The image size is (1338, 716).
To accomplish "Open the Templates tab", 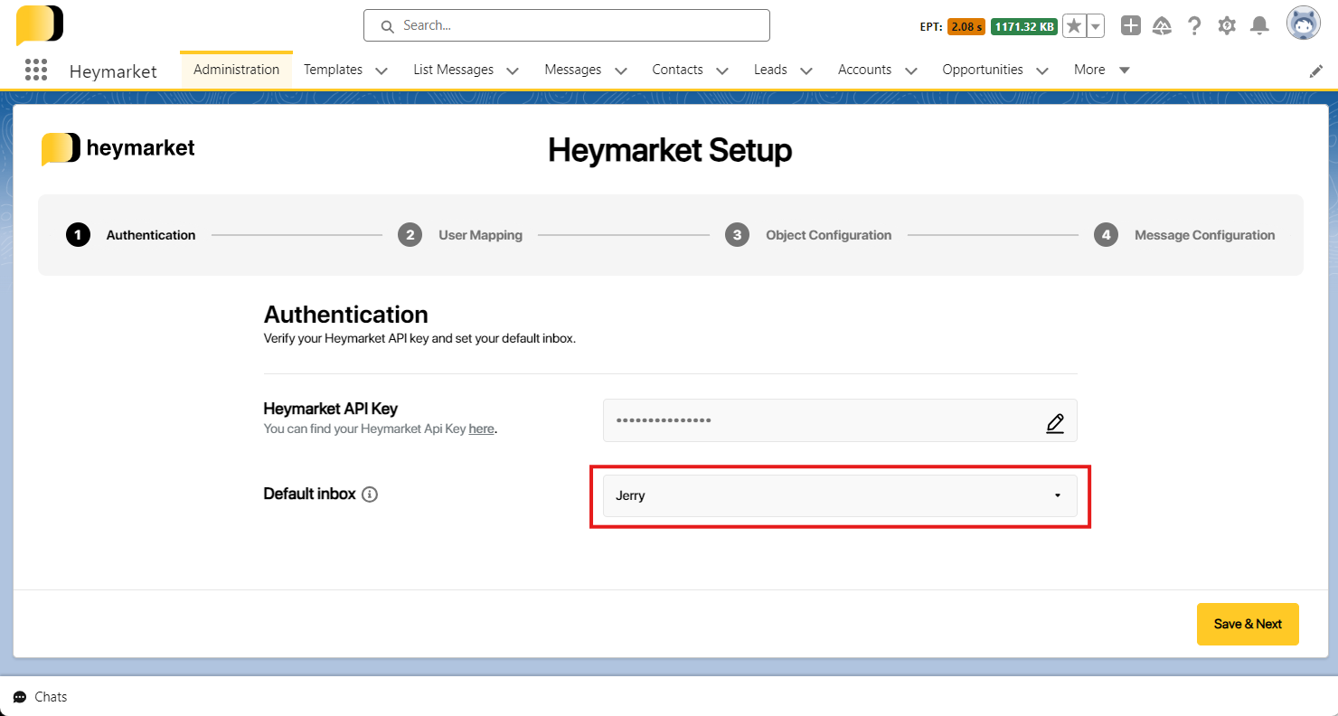I will (333, 70).
